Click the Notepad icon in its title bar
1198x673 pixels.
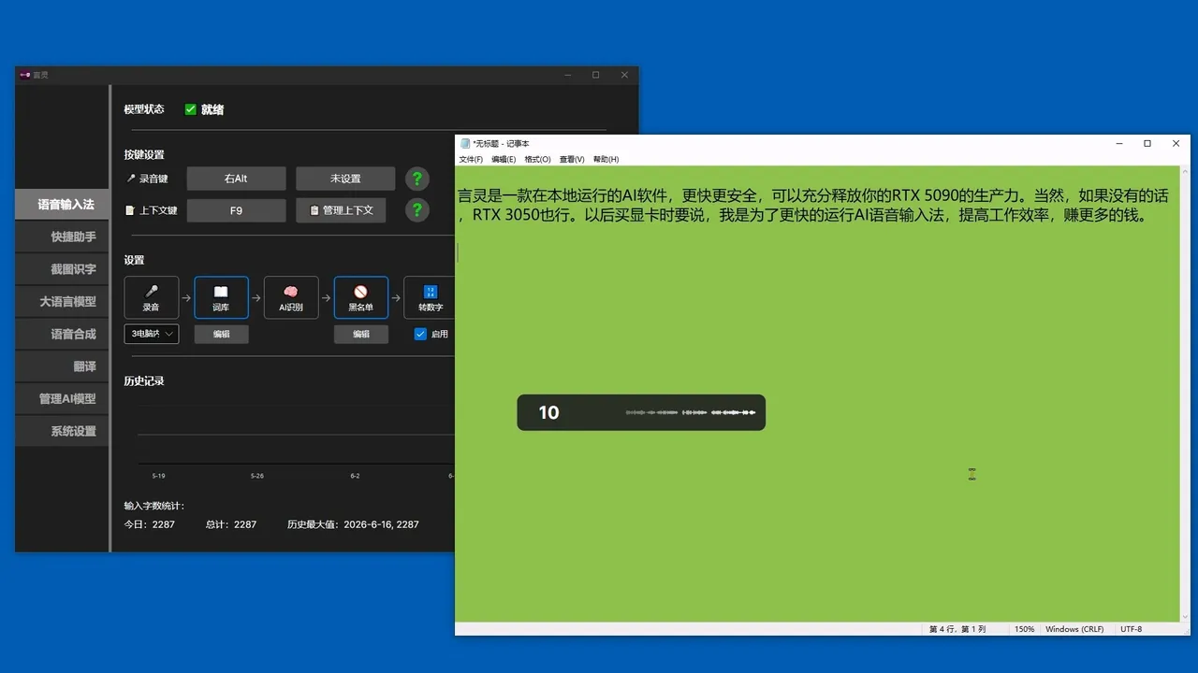point(465,143)
